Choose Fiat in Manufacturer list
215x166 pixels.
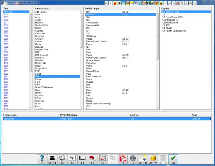coord(57,77)
